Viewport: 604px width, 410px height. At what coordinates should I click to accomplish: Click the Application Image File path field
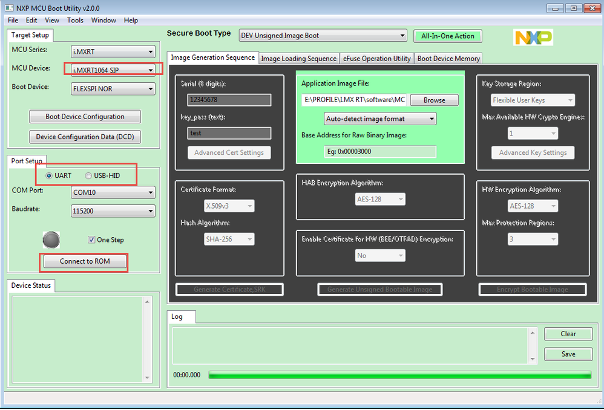click(353, 100)
